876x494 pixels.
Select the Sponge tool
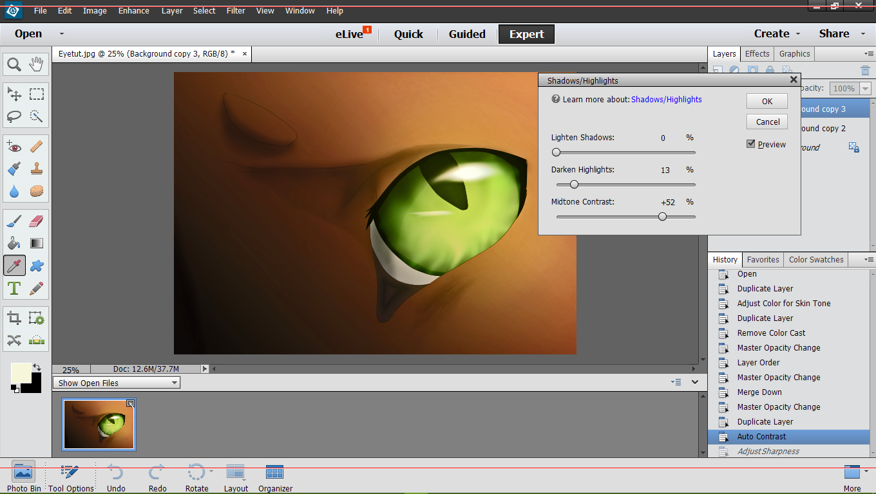click(37, 191)
